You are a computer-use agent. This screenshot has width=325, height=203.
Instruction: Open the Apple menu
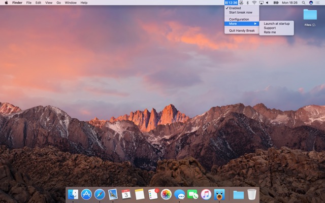[x=6, y=3]
